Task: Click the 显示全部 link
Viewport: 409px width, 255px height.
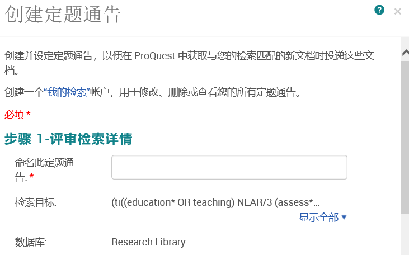Action: (x=318, y=217)
